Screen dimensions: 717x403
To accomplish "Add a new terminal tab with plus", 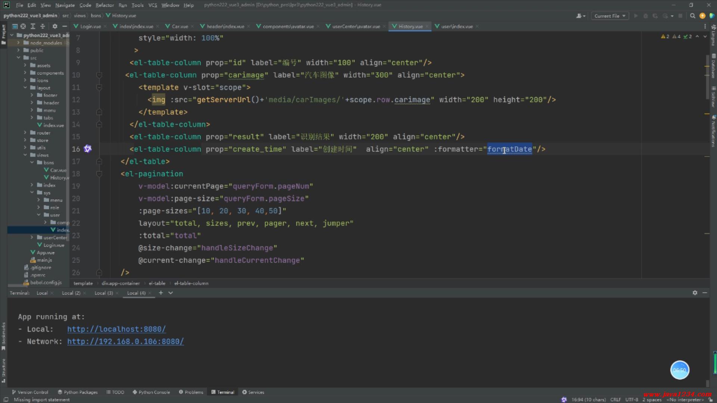I will [161, 293].
